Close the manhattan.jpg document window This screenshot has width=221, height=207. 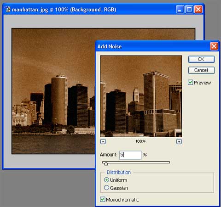(198, 10)
